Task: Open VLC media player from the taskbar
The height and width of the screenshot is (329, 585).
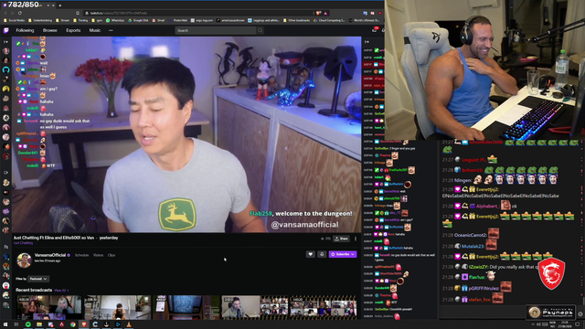Action: 129,324
